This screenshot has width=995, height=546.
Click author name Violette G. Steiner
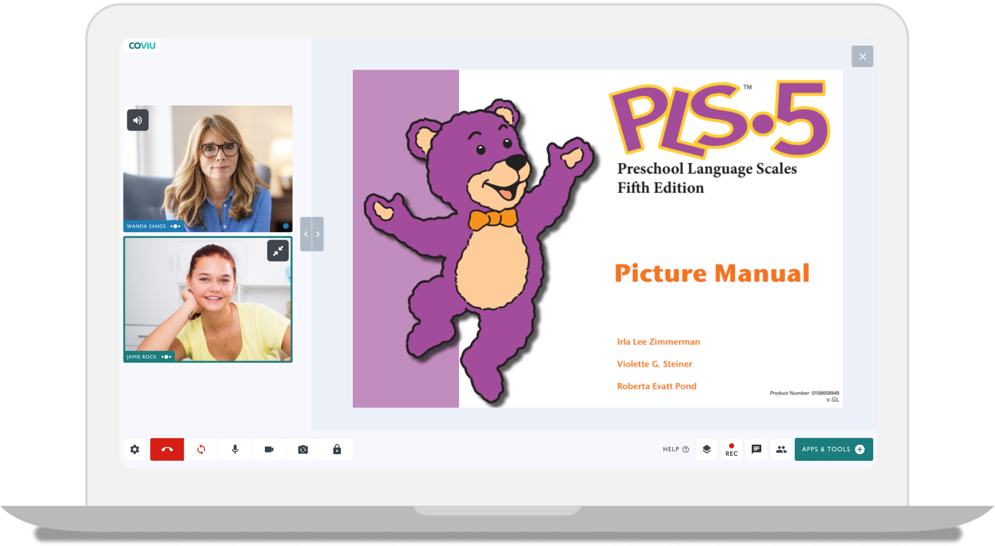(654, 364)
